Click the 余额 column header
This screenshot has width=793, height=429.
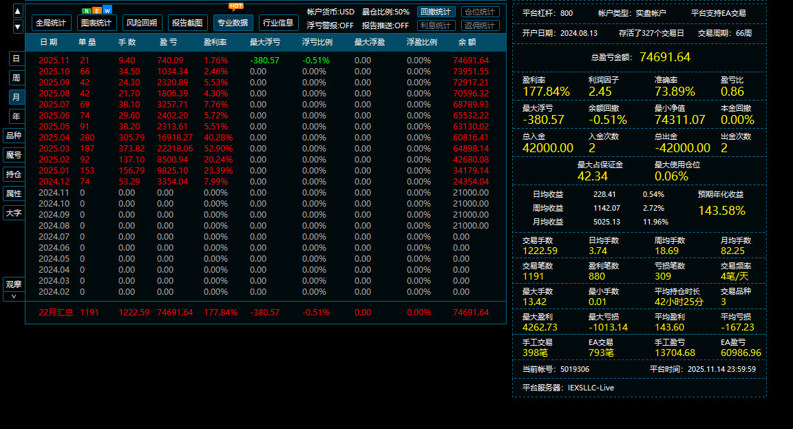pyautogui.click(x=467, y=42)
